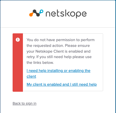Click the Netskope logo symbol
Image resolution: width=116 pixels, height=113 pixels.
click(x=36, y=13)
